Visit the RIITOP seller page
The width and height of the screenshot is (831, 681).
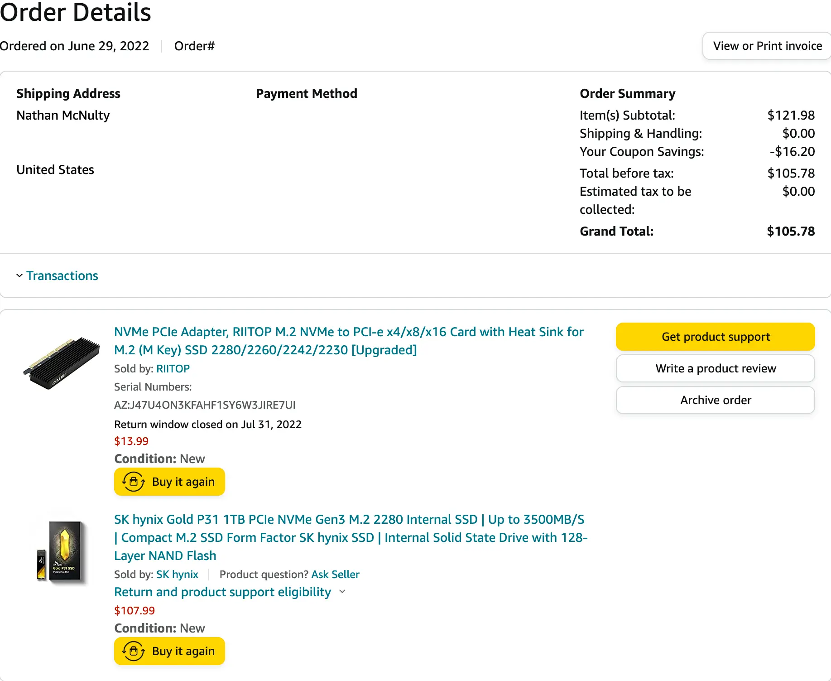coord(173,369)
